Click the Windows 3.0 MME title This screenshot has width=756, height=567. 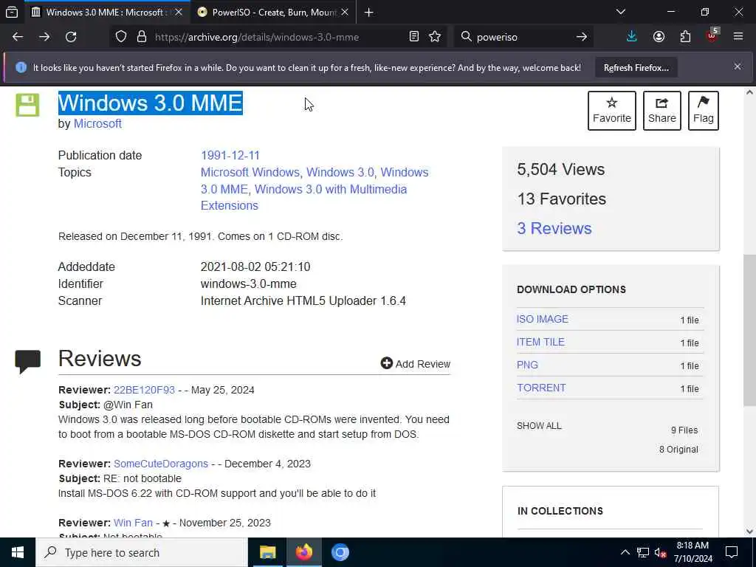coord(150,103)
